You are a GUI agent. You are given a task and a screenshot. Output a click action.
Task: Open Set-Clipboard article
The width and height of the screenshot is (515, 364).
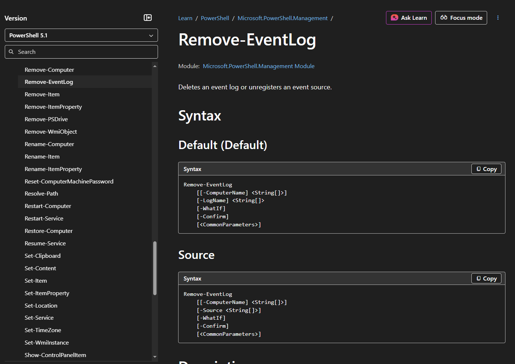[43, 256]
